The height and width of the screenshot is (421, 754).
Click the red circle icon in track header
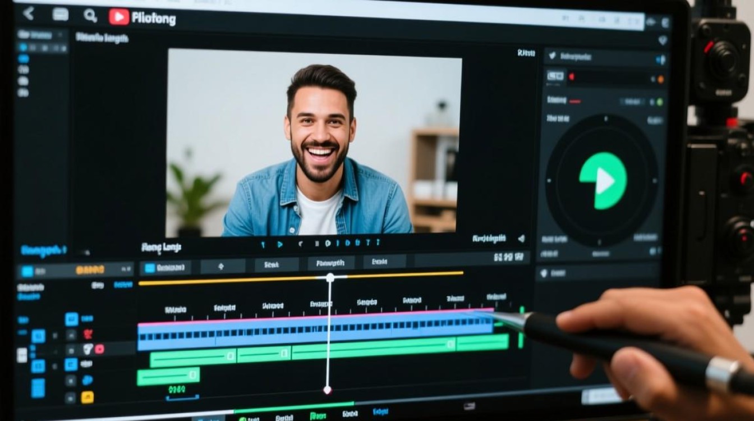point(99,349)
